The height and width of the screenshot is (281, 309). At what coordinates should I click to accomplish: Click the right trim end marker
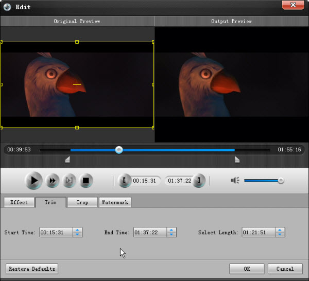pyautogui.click(x=237, y=160)
